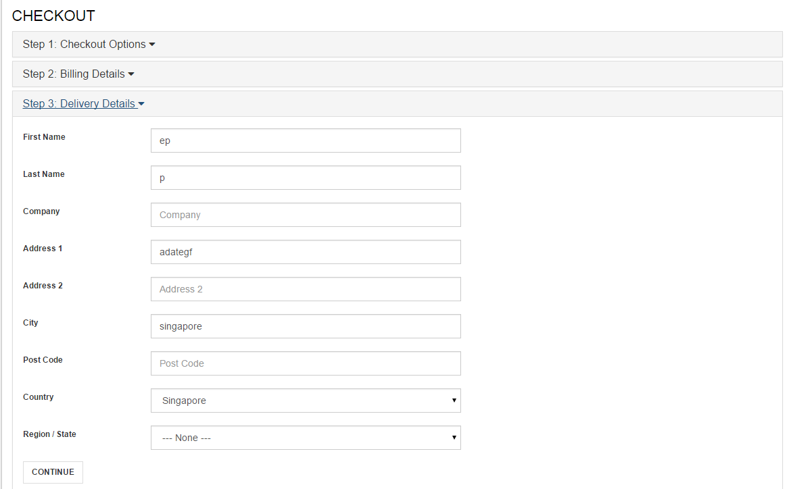Click the Company label
791x489 pixels.
pyautogui.click(x=41, y=211)
